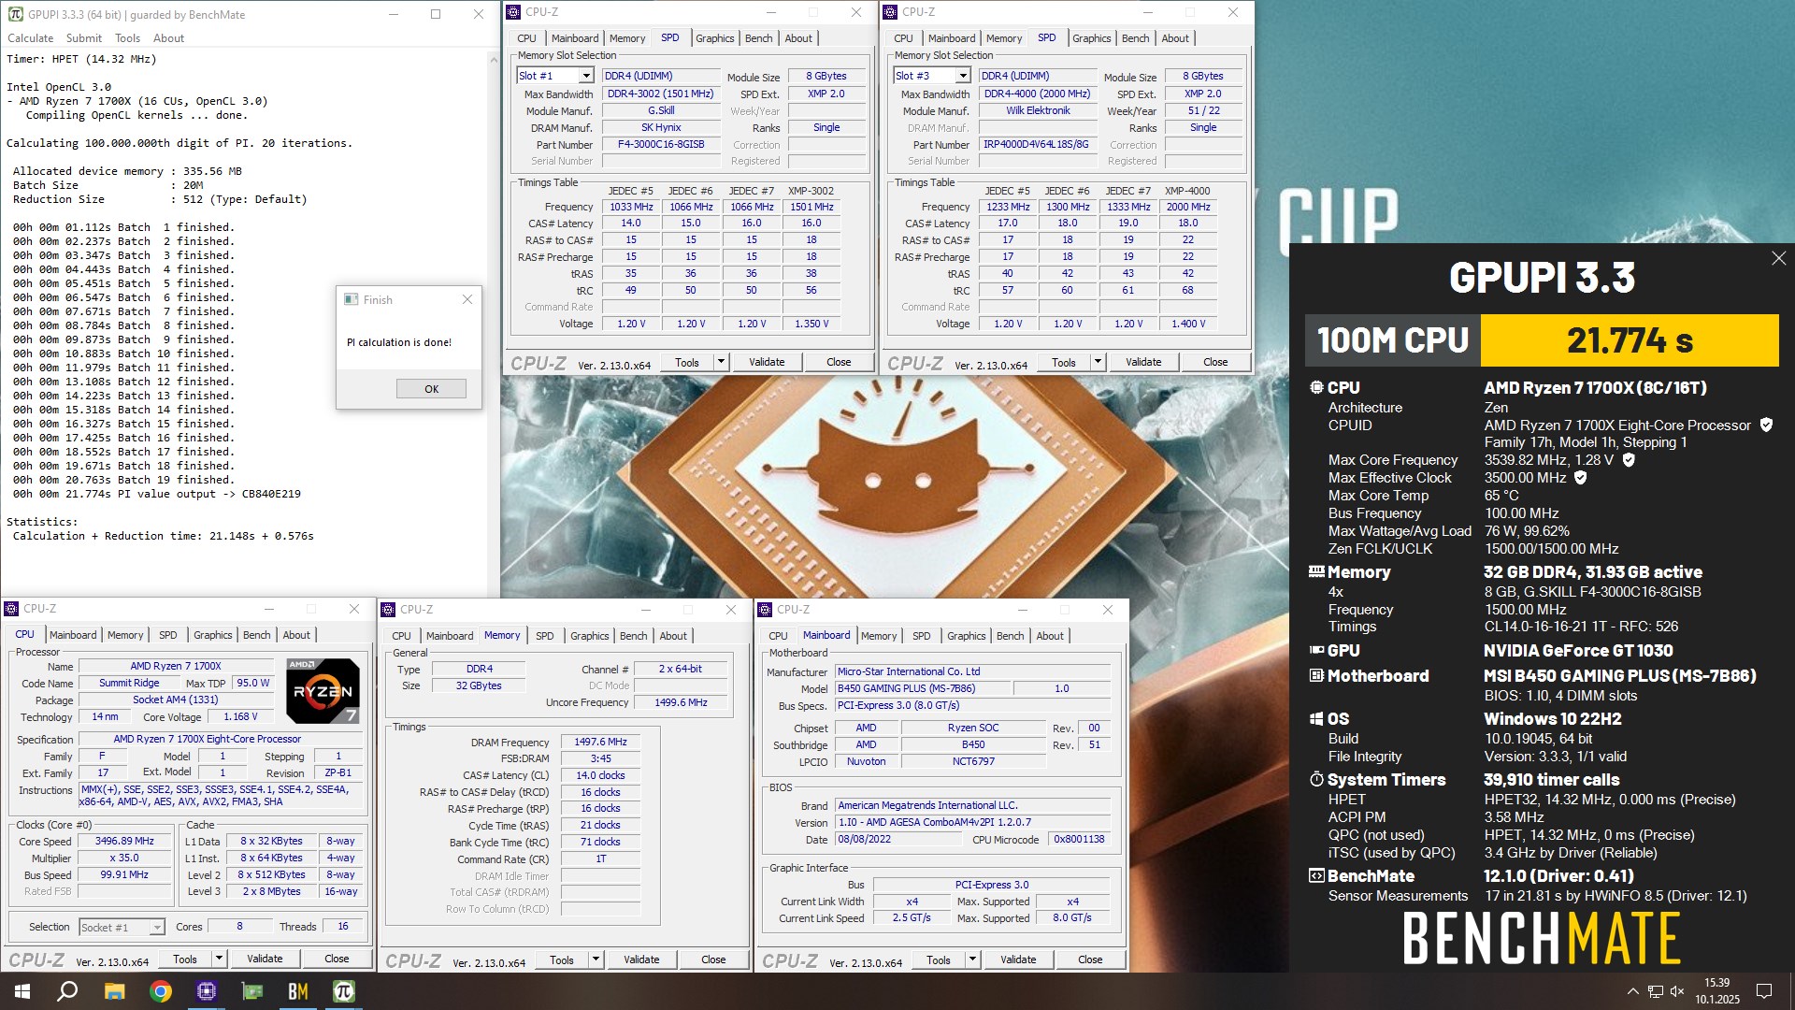The image size is (1795, 1010).
Task: Click Validate in the Slot #1 CPU-Z window
Action: (767, 362)
